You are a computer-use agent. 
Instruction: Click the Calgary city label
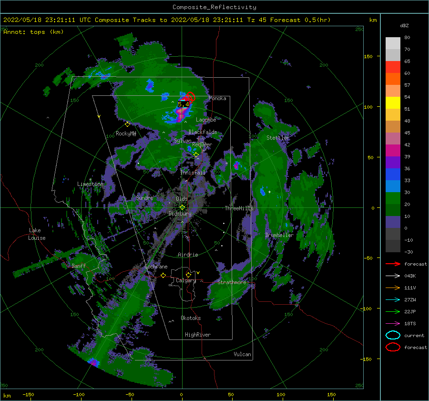click(x=186, y=280)
